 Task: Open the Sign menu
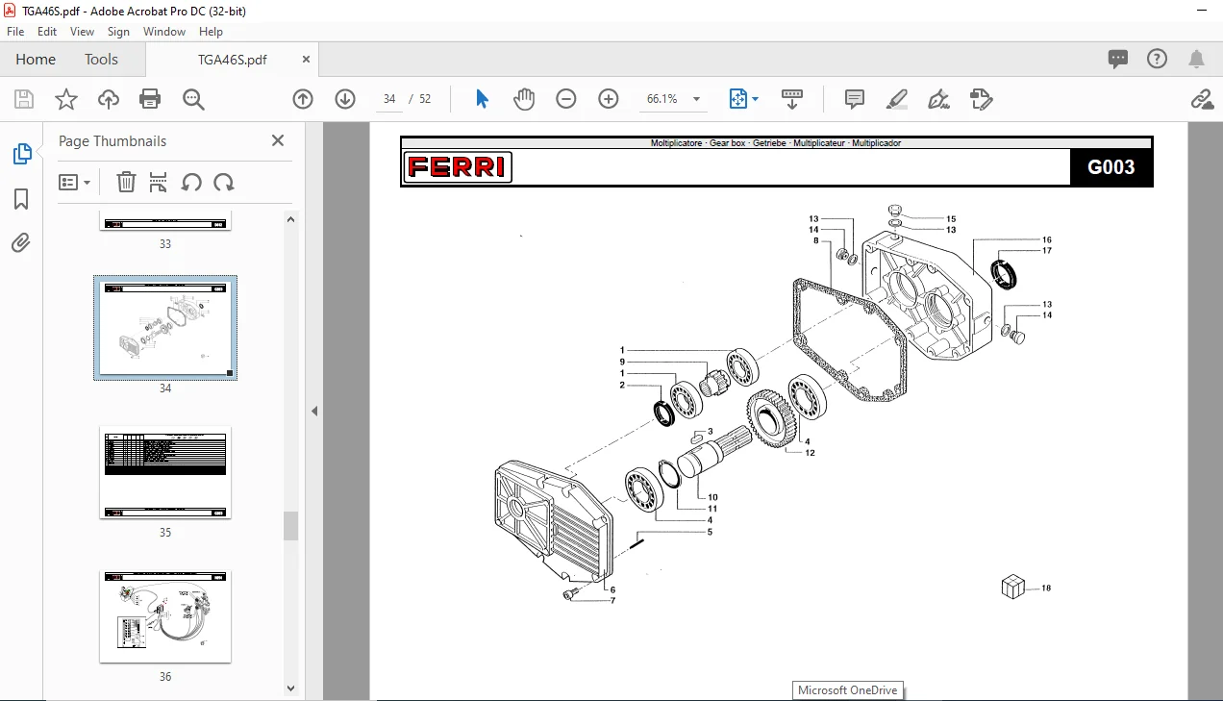[118, 32]
